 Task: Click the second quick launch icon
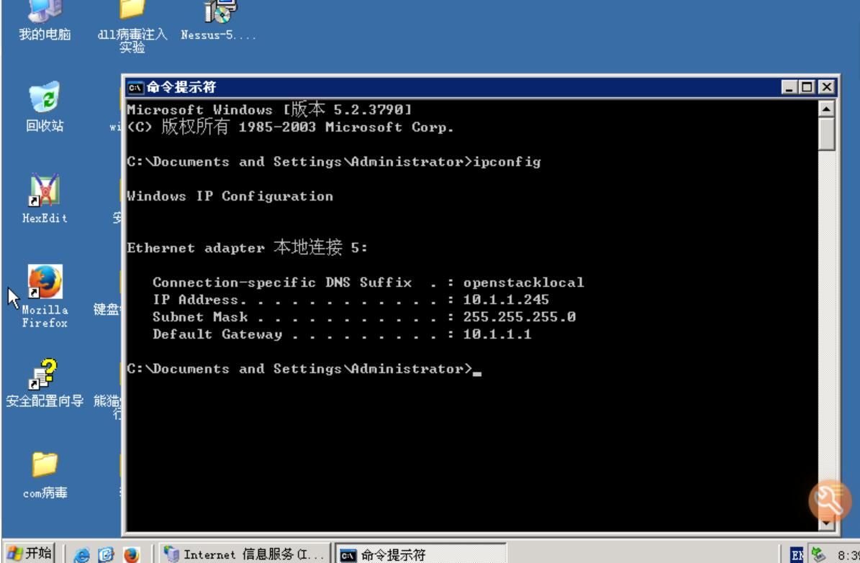point(106,554)
